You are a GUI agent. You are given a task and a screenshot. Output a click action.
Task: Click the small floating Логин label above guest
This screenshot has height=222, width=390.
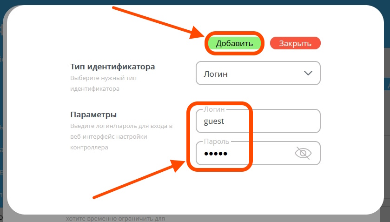click(214, 109)
